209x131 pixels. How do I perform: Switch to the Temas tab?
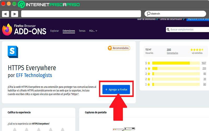tap(82, 31)
